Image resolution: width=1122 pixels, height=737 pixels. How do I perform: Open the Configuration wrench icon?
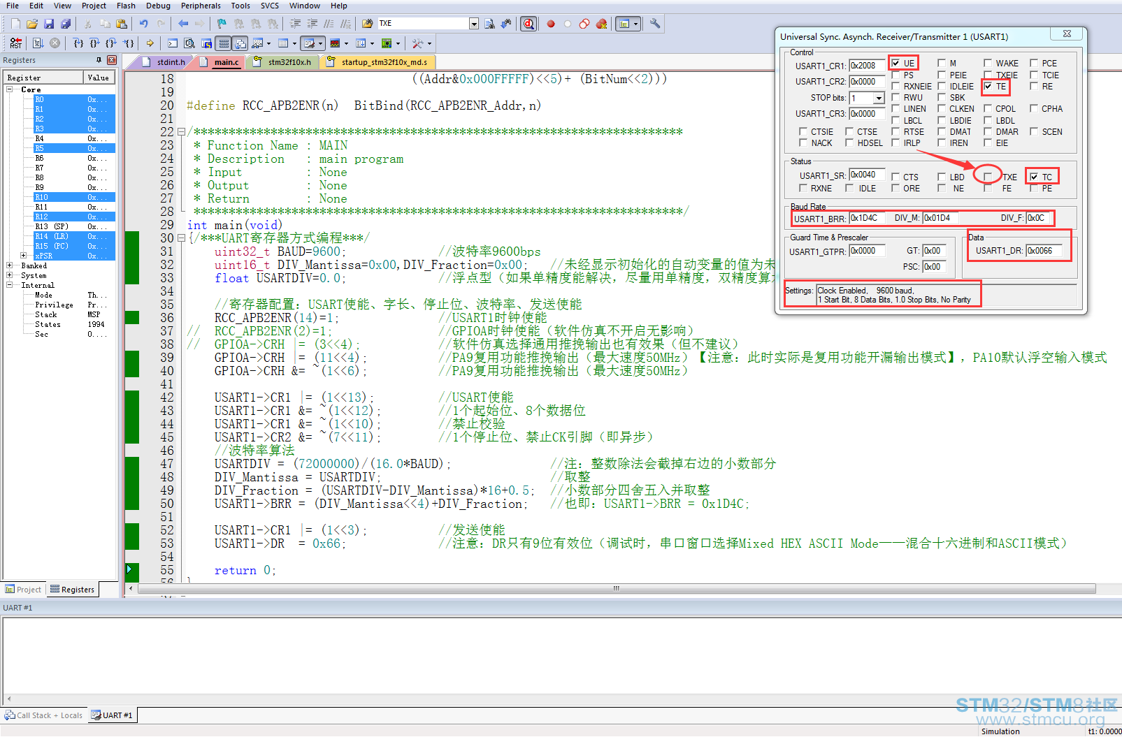(x=655, y=24)
